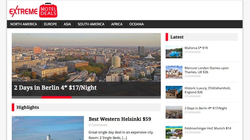Expand the [...] read-more of Helsinki excerpt
The height and width of the screenshot is (140, 250).
tap(124, 138)
